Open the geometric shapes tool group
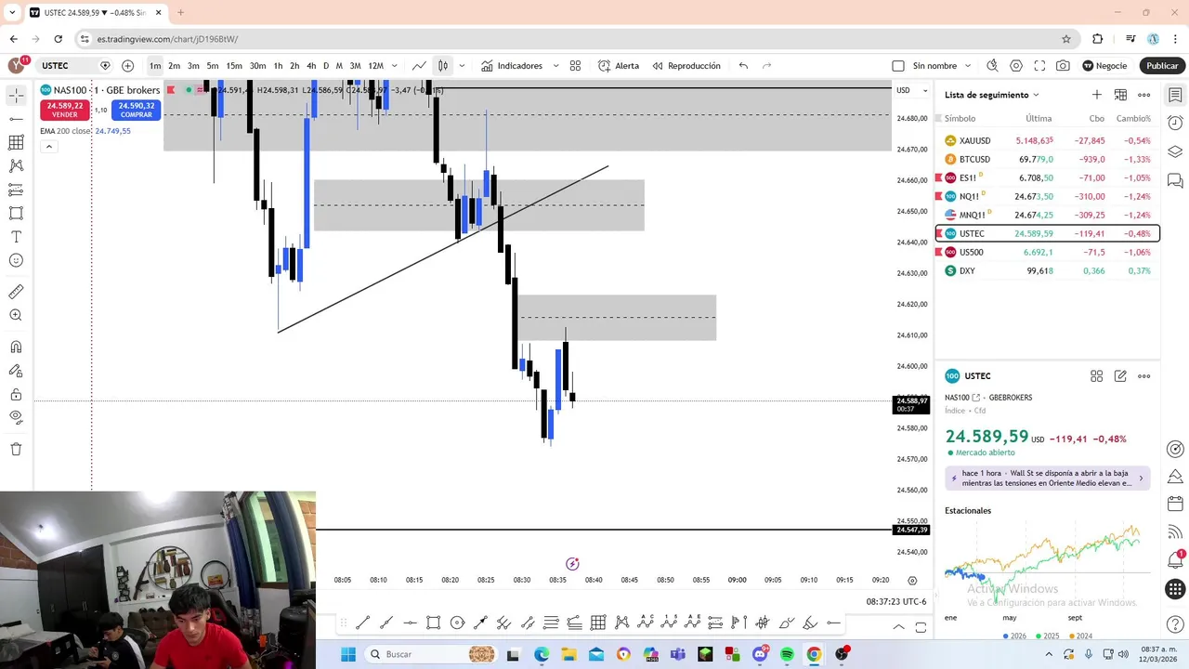 (x=16, y=213)
